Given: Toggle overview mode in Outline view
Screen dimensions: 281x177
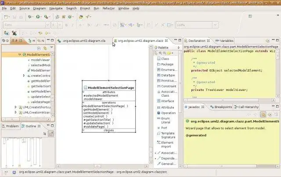Looking at the screenshot, I should pos(51,134).
